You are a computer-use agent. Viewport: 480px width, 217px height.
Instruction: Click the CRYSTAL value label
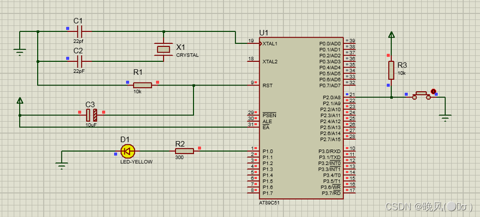[x=187, y=55]
